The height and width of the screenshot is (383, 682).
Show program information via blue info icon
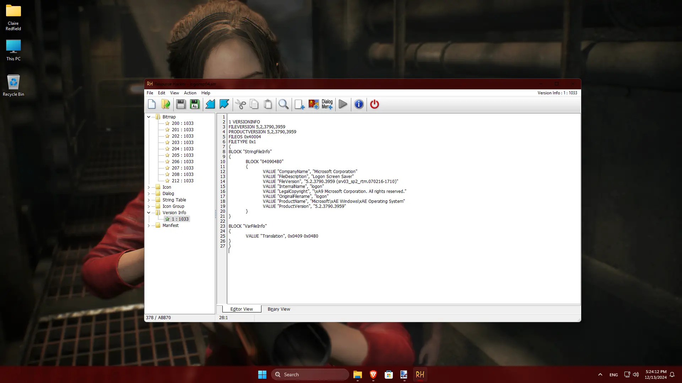(x=359, y=104)
